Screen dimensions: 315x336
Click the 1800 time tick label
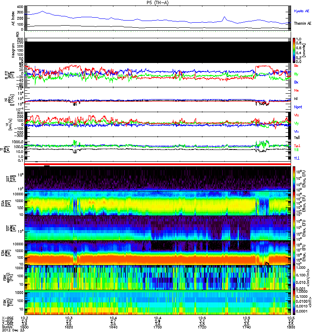(x=291, y=327)
